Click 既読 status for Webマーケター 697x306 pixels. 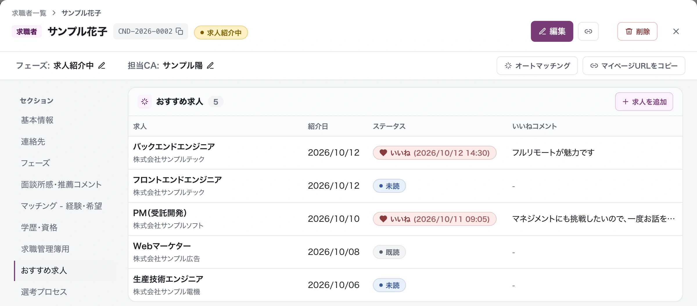click(389, 252)
